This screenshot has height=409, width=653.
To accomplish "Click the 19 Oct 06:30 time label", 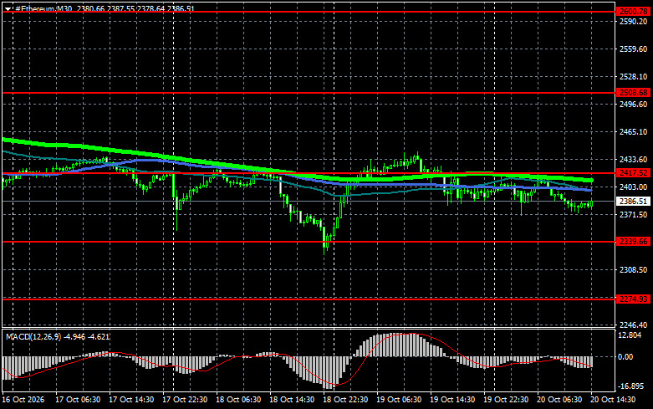I will [399, 400].
